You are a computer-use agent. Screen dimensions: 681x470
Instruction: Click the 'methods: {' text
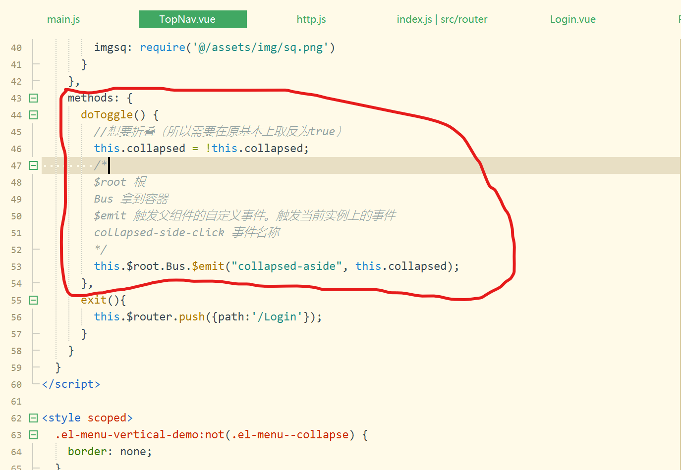point(100,98)
